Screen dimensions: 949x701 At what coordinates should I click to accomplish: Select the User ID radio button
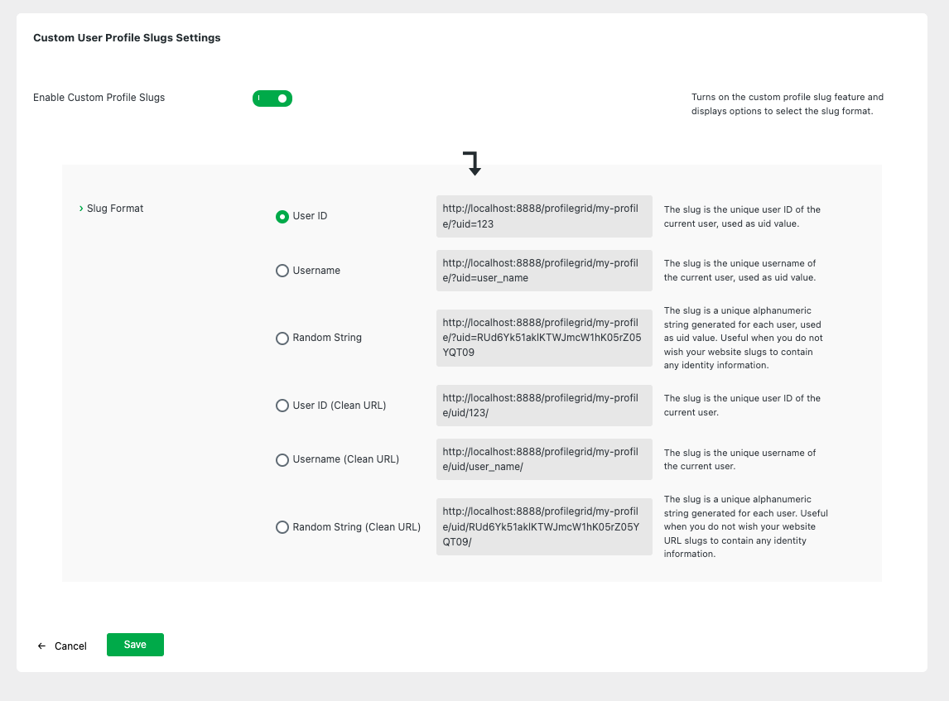coord(282,216)
